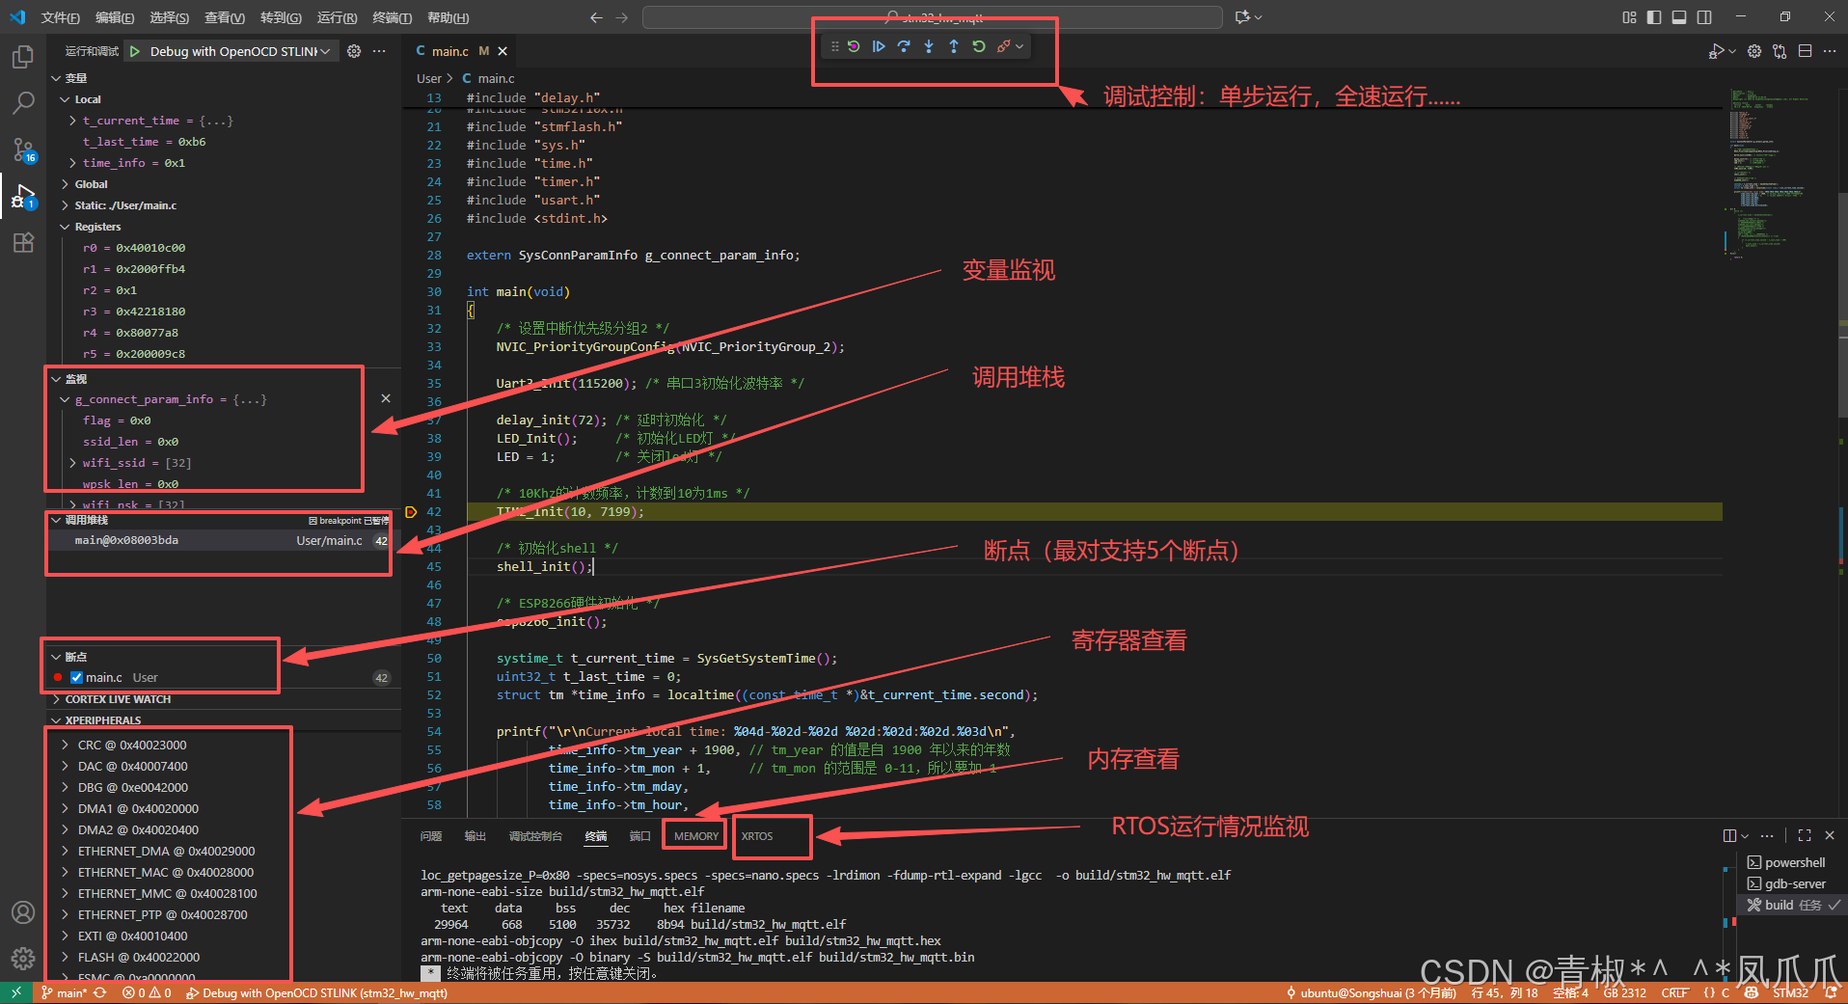Restart the debug session (green circular arrow)

click(x=979, y=45)
